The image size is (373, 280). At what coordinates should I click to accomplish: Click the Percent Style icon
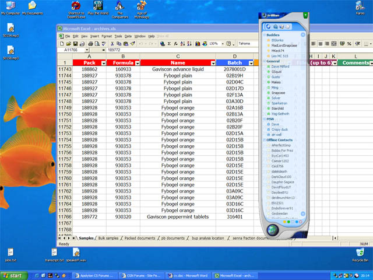[x=349, y=44]
